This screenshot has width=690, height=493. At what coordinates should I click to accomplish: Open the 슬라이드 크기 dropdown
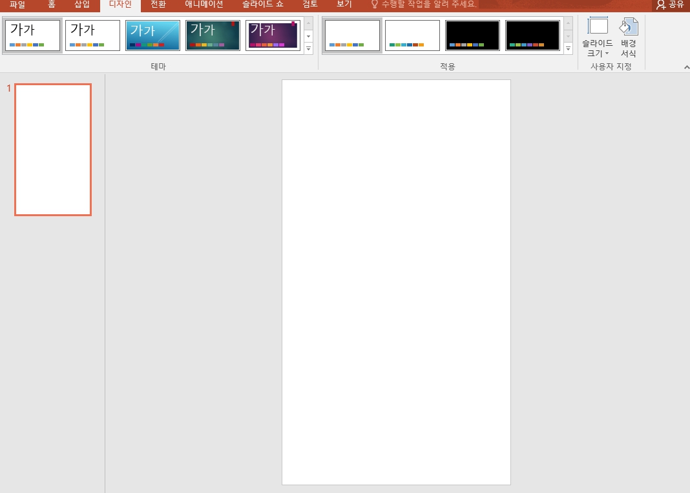click(x=597, y=37)
